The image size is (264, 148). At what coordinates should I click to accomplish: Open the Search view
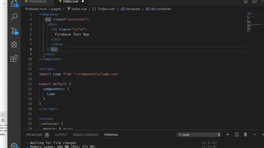click(14, 17)
